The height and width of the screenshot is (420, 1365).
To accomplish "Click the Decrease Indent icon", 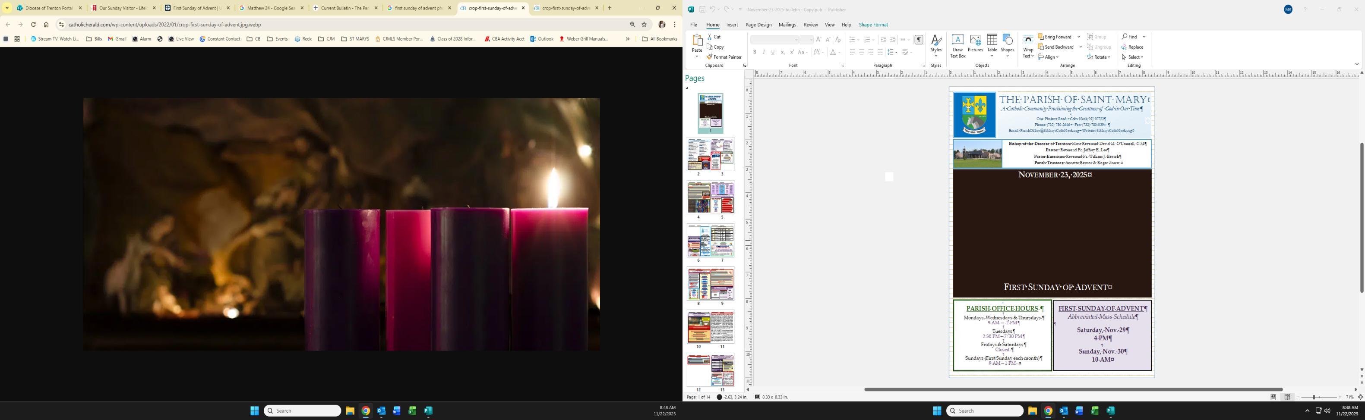I will click(x=883, y=40).
